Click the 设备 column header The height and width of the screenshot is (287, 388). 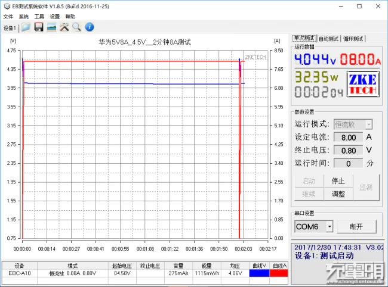click(x=20, y=266)
